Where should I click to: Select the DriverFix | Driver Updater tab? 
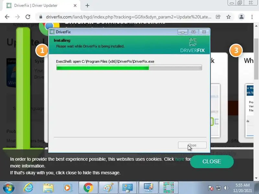pyautogui.click(x=41, y=5)
